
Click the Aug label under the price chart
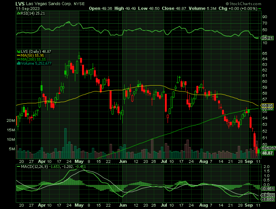tap(204, 162)
